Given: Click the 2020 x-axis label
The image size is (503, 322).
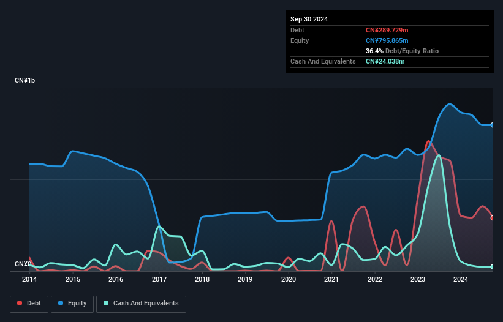Looking at the screenshot, I should [289, 279].
